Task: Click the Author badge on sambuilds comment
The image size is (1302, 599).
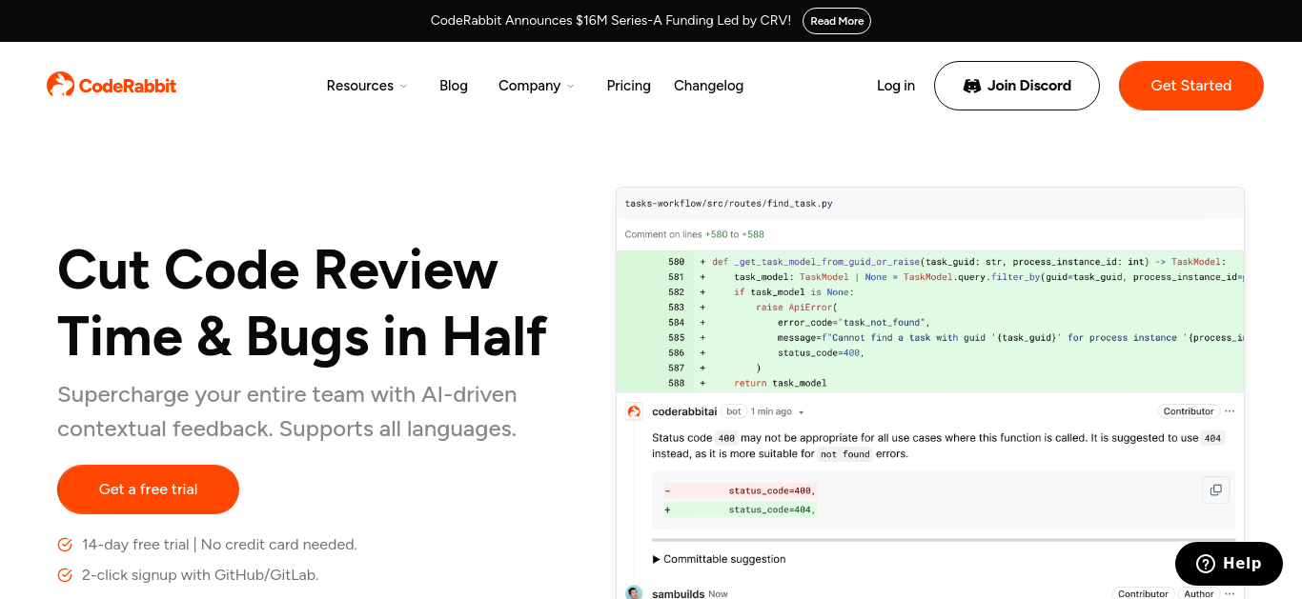Action: [1199, 593]
